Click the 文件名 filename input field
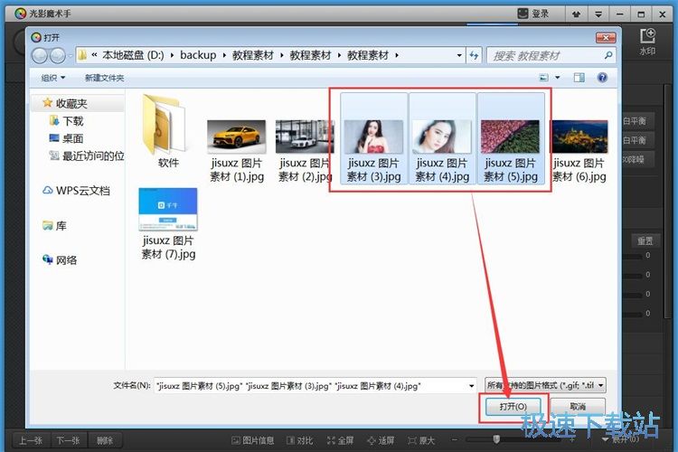 [311, 386]
